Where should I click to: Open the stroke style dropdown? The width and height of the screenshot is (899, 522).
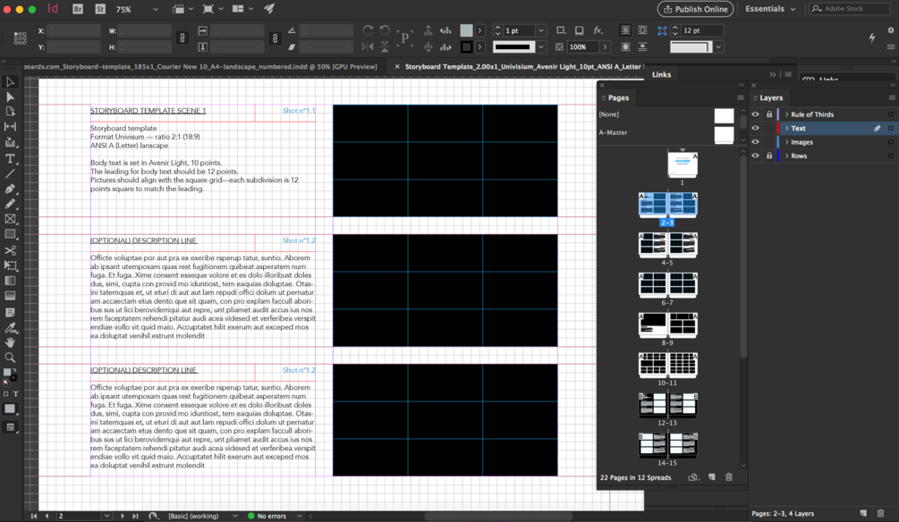(540, 47)
